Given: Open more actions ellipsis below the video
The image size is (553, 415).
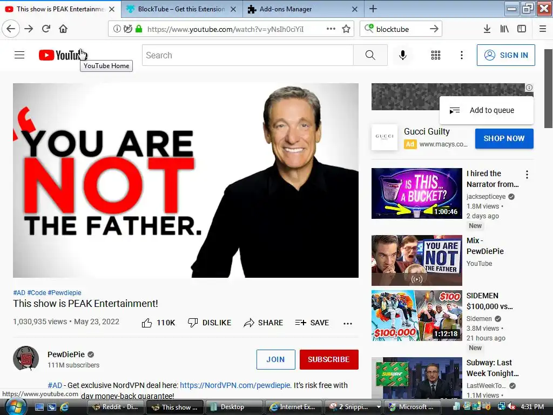Looking at the screenshot, I should pos(348,323).
